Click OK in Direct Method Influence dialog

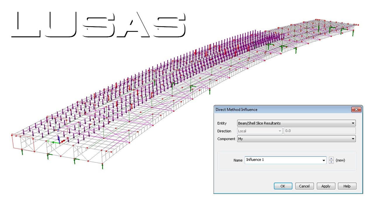[283, 186]
